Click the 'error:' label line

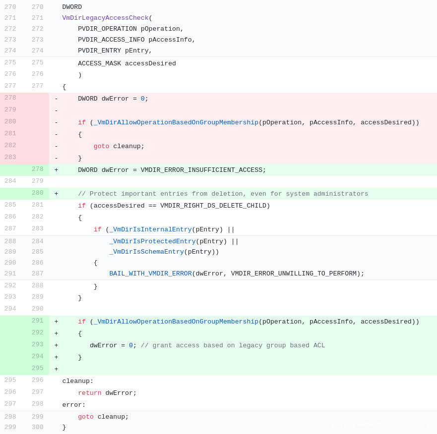(74, 405)
